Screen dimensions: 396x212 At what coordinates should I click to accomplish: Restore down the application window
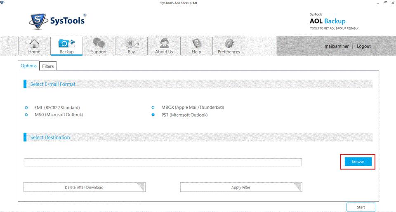pos(385,3)
